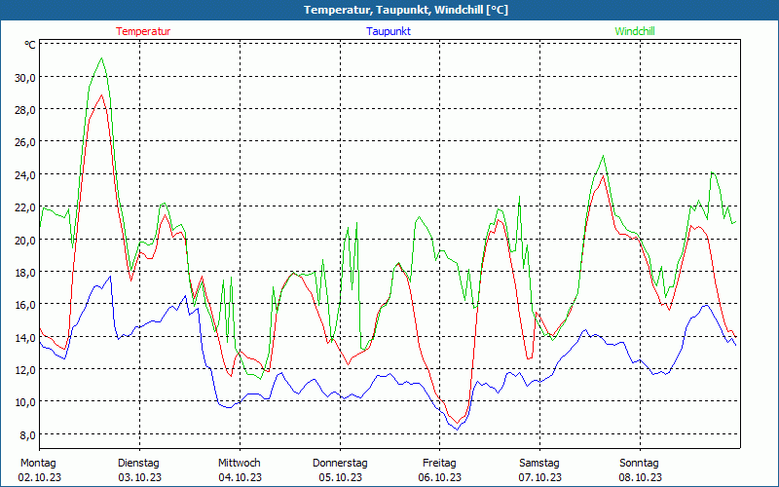Click the blue Taupunkt legend label

389,31
